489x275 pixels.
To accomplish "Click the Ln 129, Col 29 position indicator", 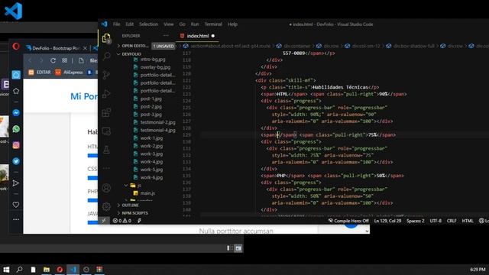I will coord(387,221).
